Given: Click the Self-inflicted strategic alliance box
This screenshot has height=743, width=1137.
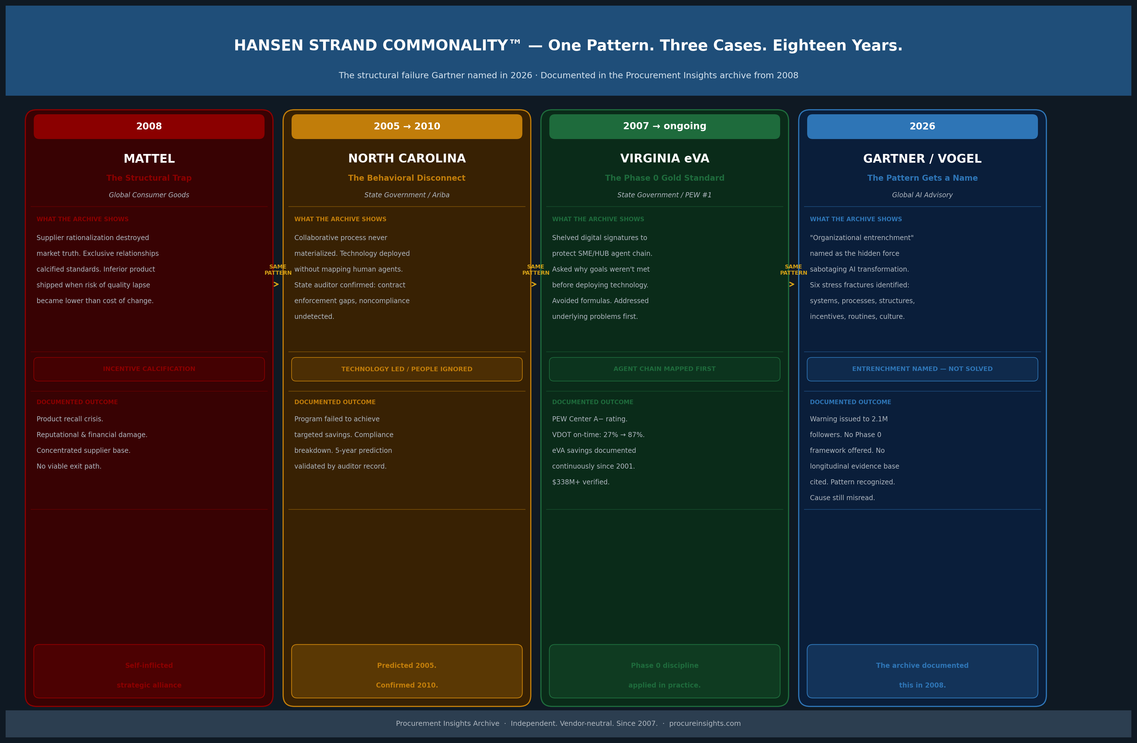Looking at the screenshot, I should click(149, 671).
